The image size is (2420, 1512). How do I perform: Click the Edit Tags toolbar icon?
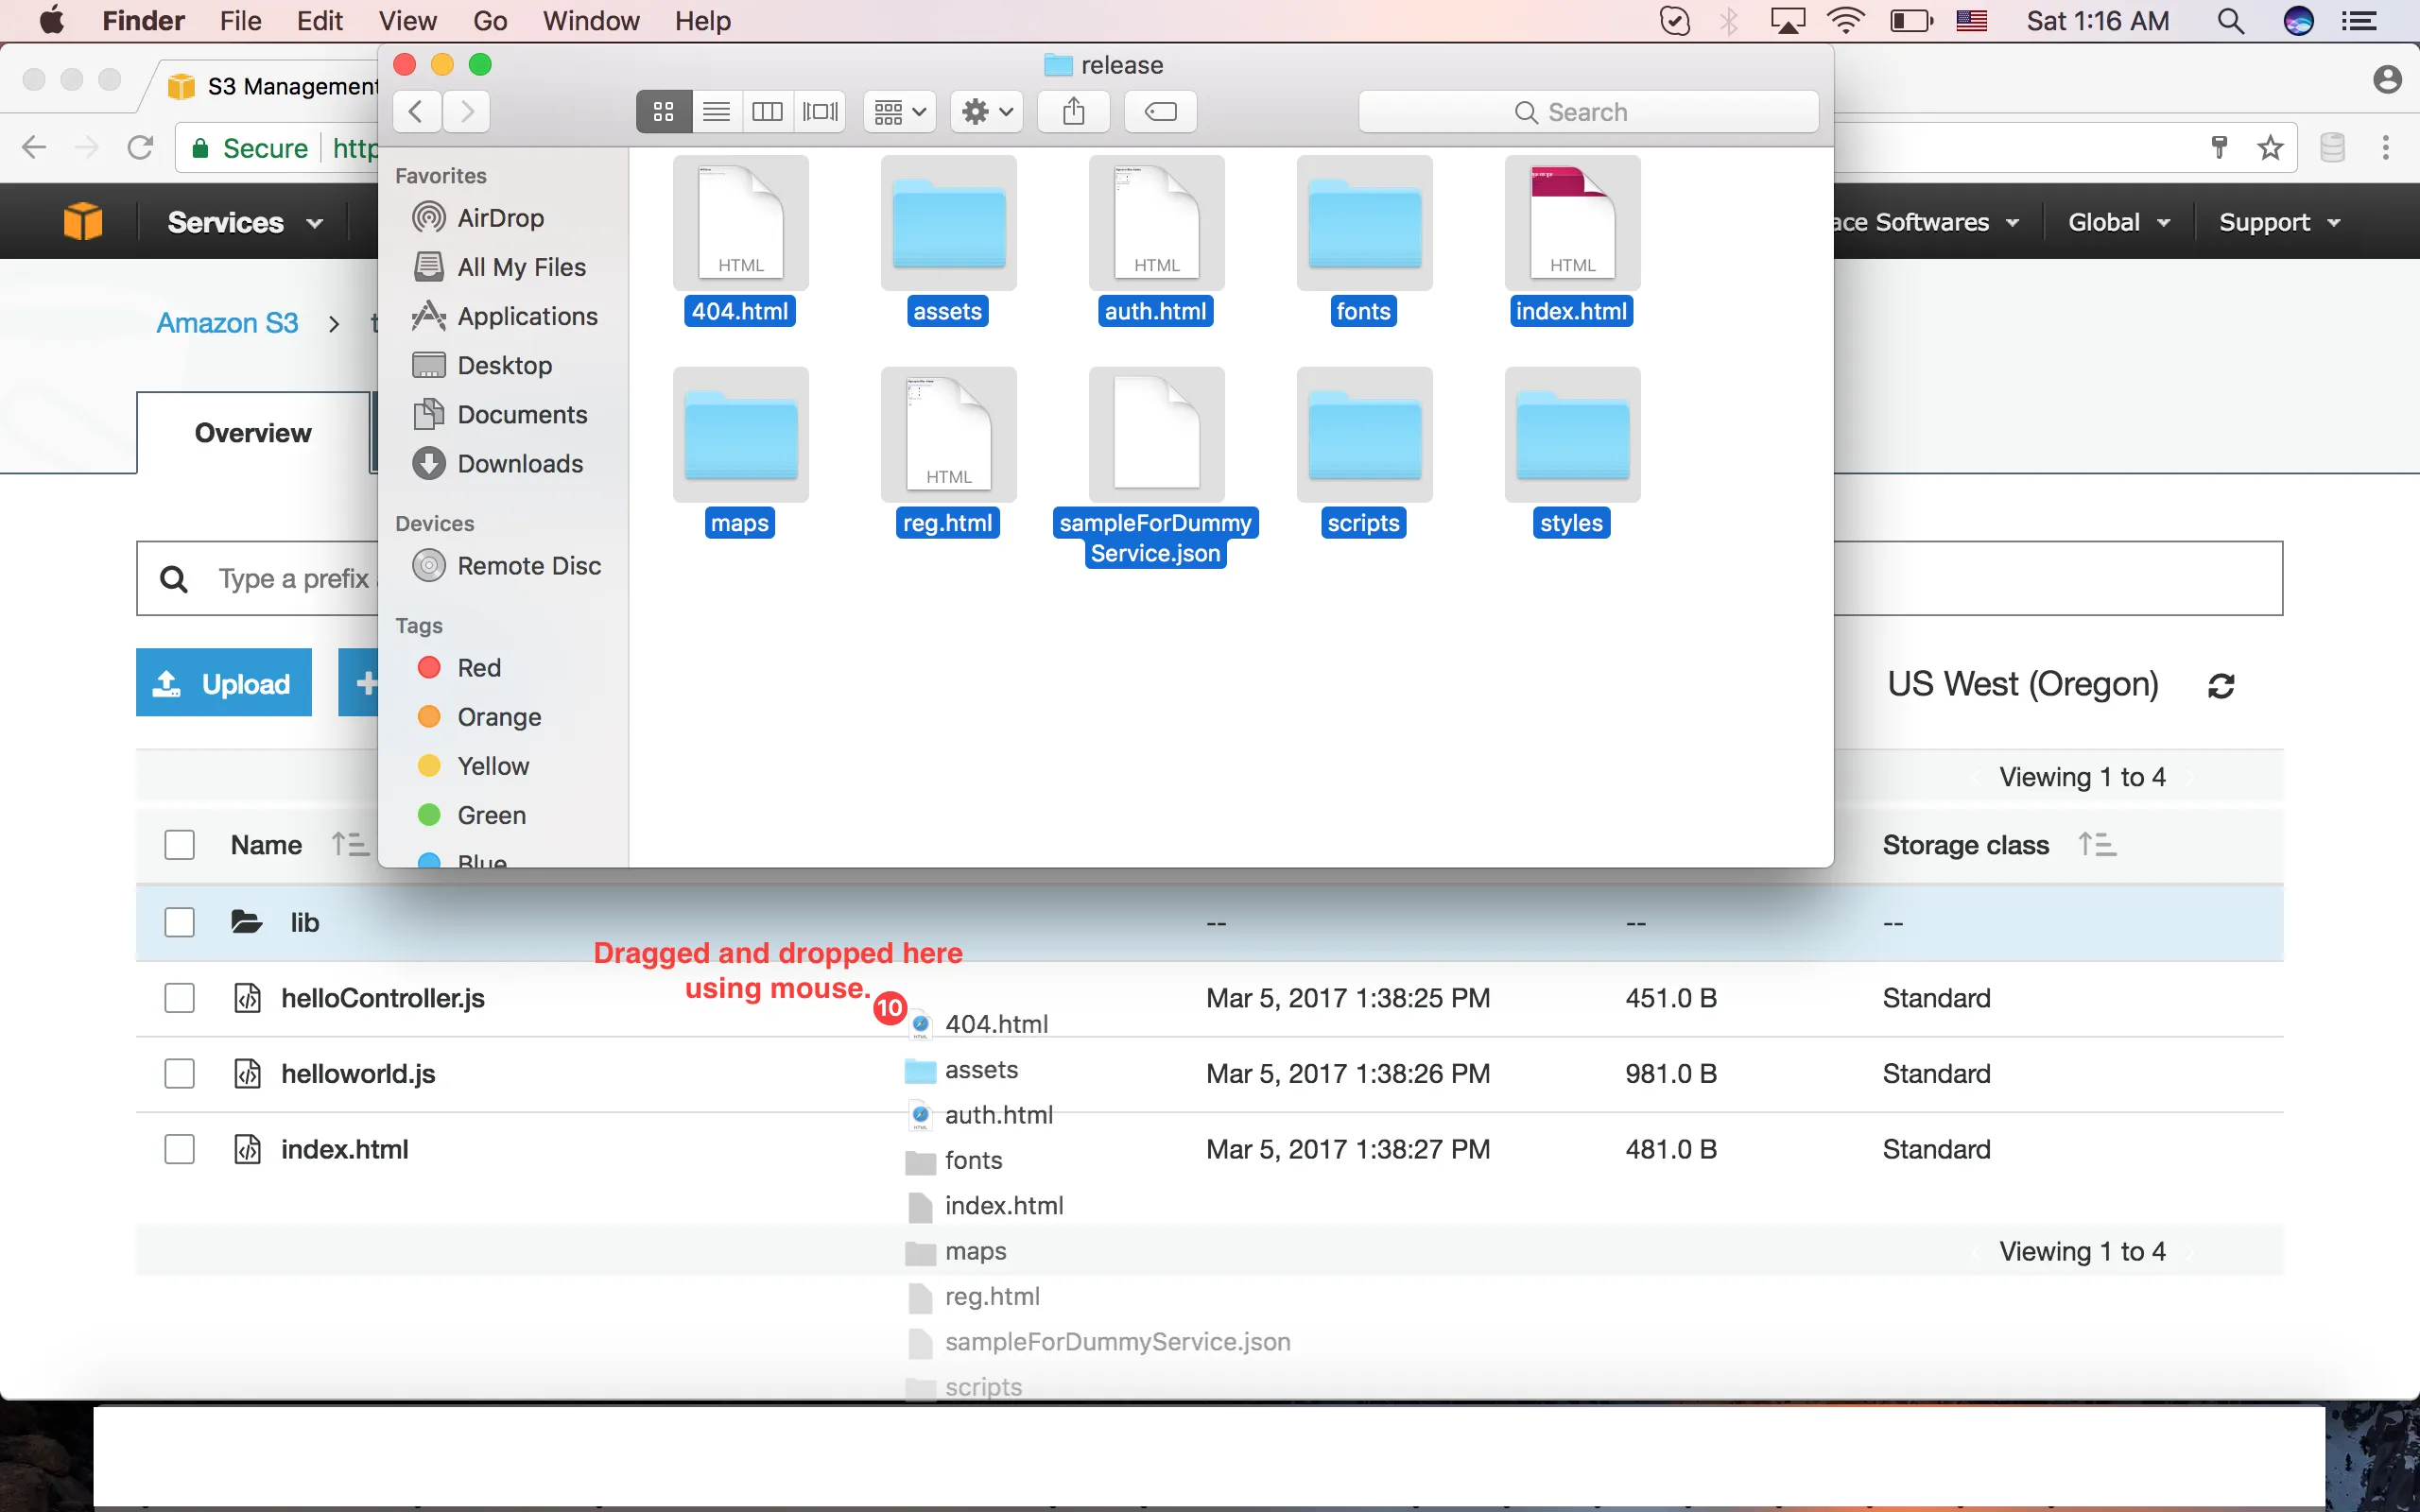1160,111
